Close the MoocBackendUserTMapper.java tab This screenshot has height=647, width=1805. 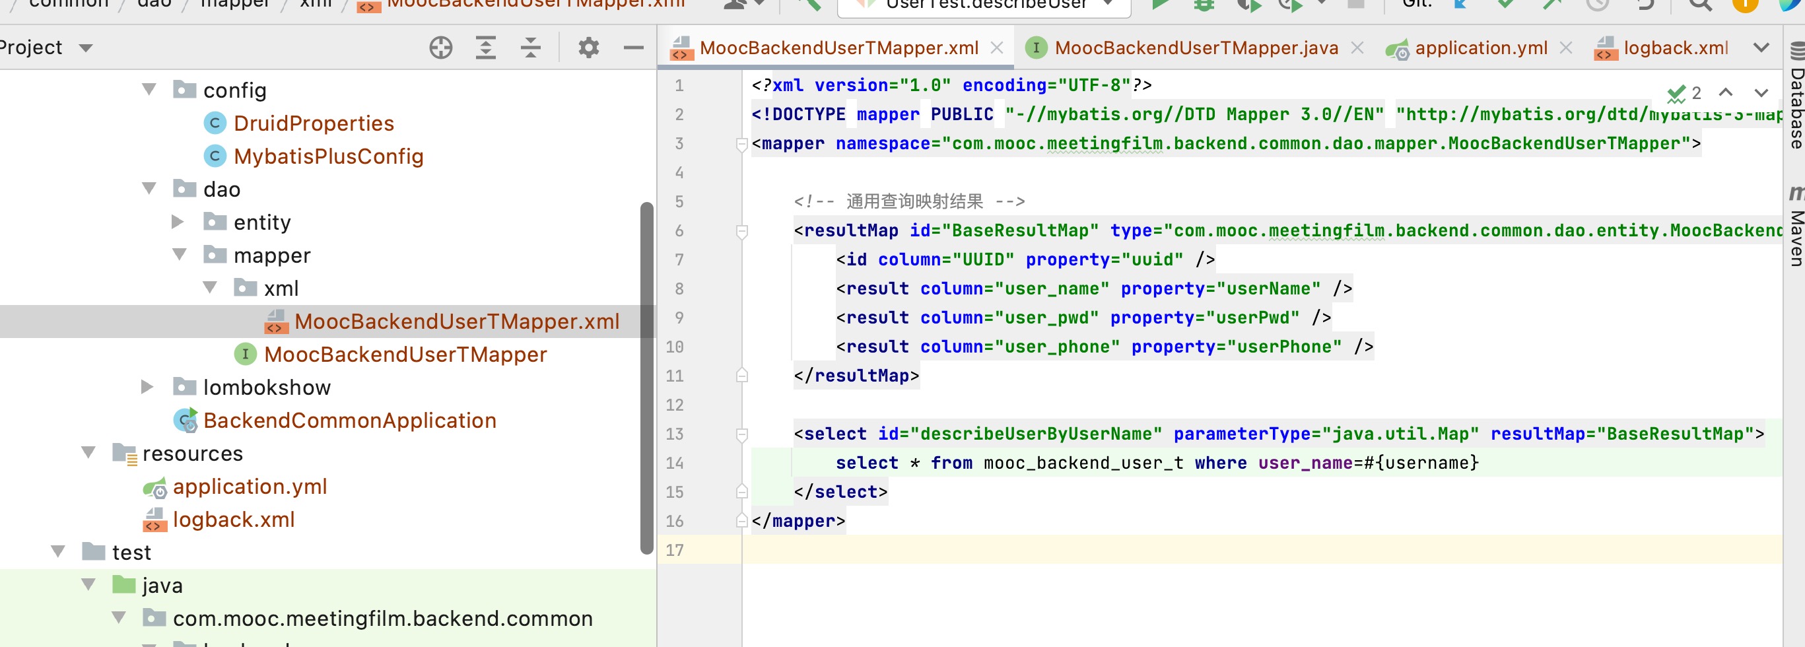click(1357, 48)
